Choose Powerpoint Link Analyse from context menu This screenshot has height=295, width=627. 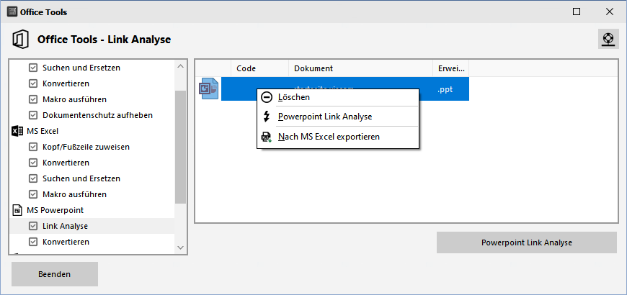coord(338,117)
